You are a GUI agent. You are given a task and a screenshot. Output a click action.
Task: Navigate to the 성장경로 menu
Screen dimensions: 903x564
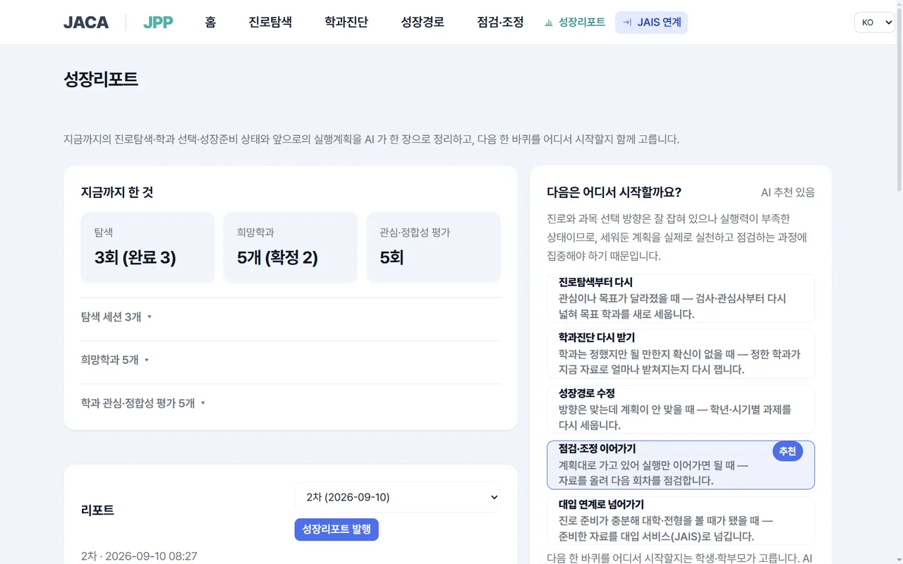pos(423,23)
